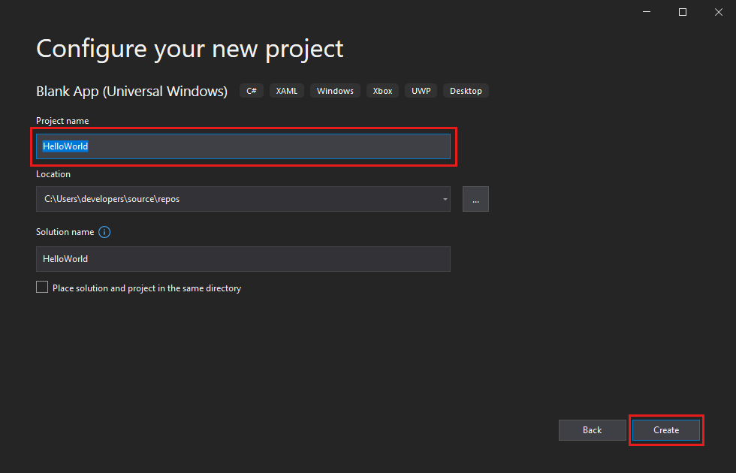This screenshot has width=736, height=473.
Task: Minimize the Visual Studio dialog window
Action: click(646, 12)
